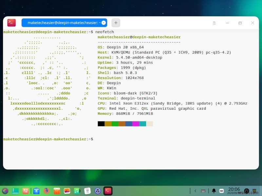
Task: Open the terminal hamburger menu
Action: (215, 23)
